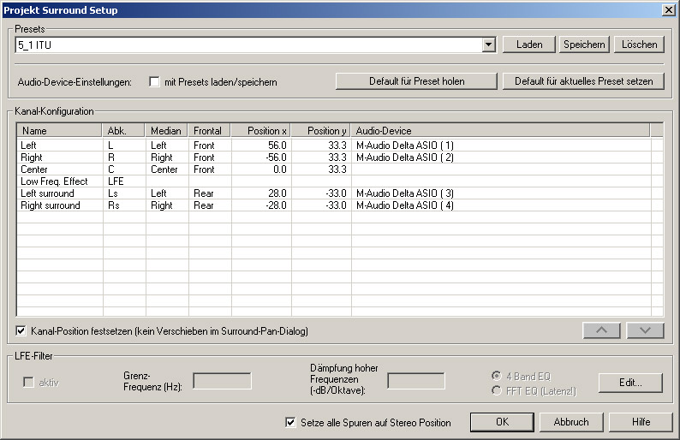Click 'Default für aktuelles Preset setzen'

pyautogui.click(x=583, y=81)
